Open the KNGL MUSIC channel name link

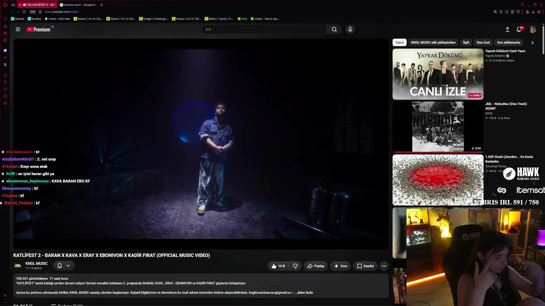pos(37,263)
